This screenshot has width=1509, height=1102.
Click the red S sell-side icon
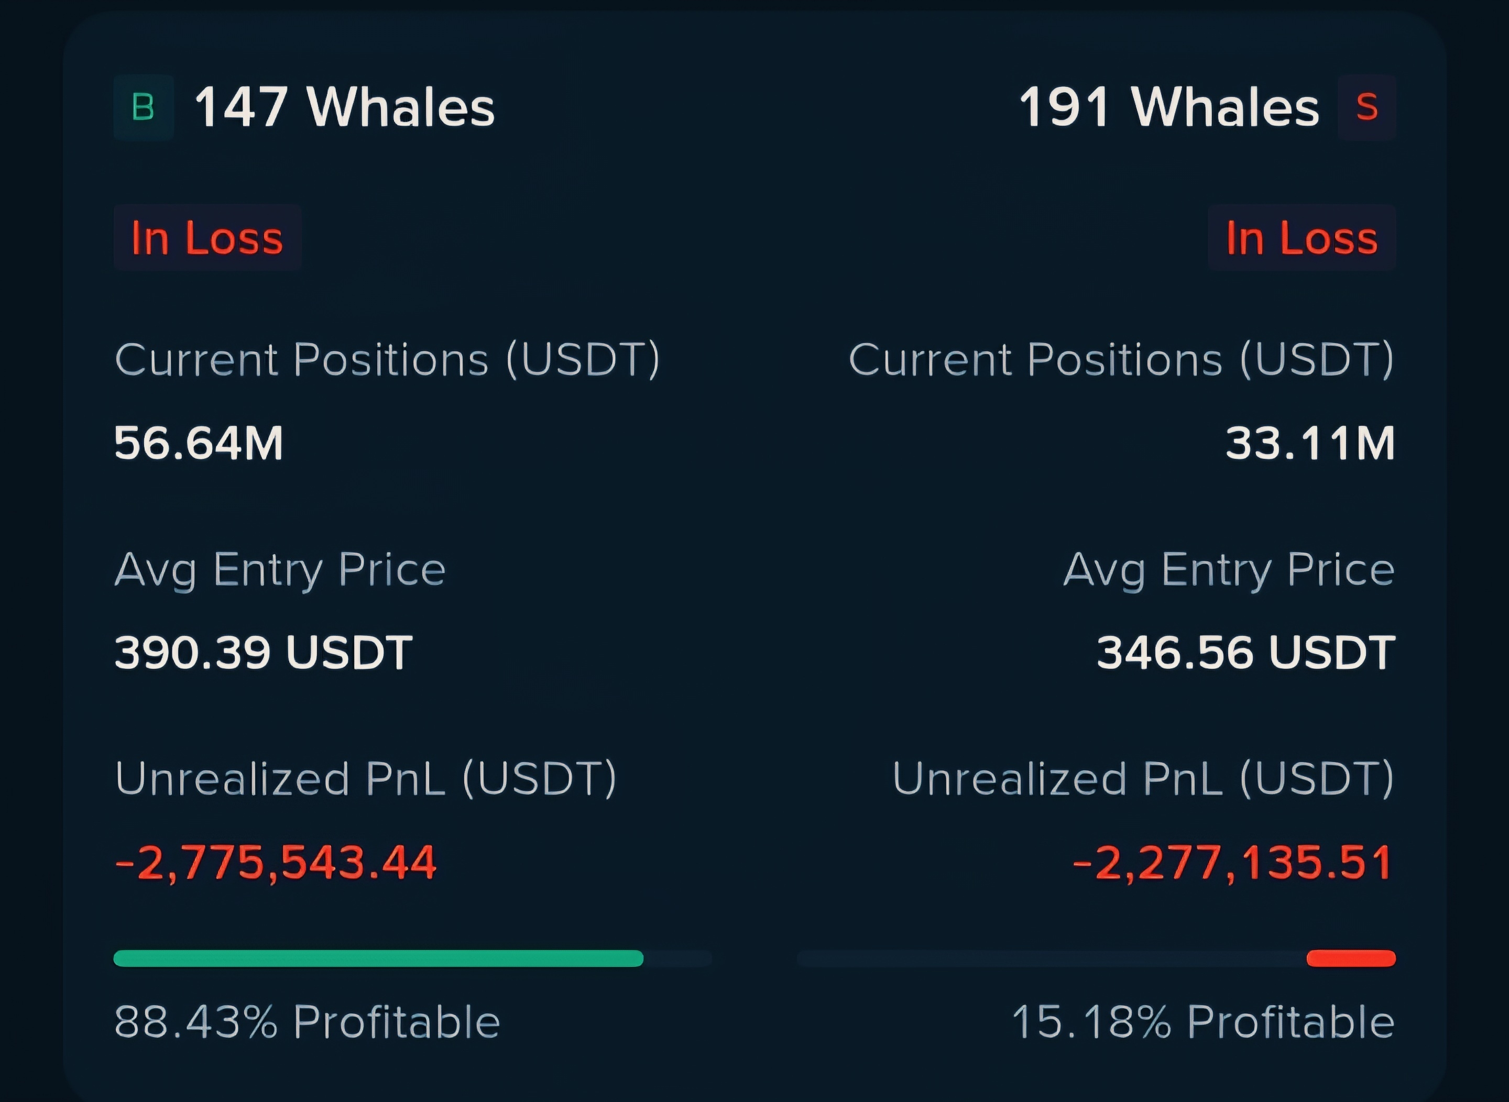(x=1366, y=107)
